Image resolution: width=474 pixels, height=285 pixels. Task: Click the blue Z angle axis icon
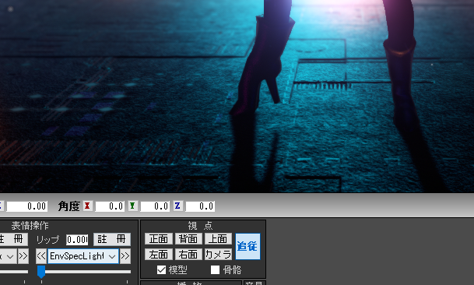(177, 206)
